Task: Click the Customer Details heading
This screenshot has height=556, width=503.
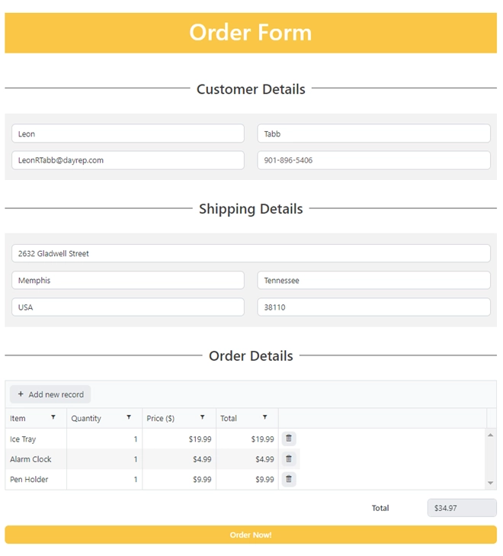Action: pos(251,89)
